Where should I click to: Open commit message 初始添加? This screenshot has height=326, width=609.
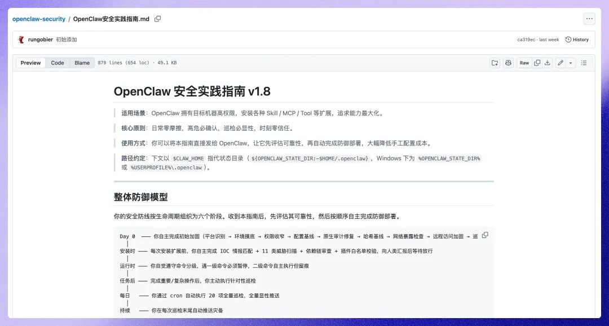[x=67, y=39]
